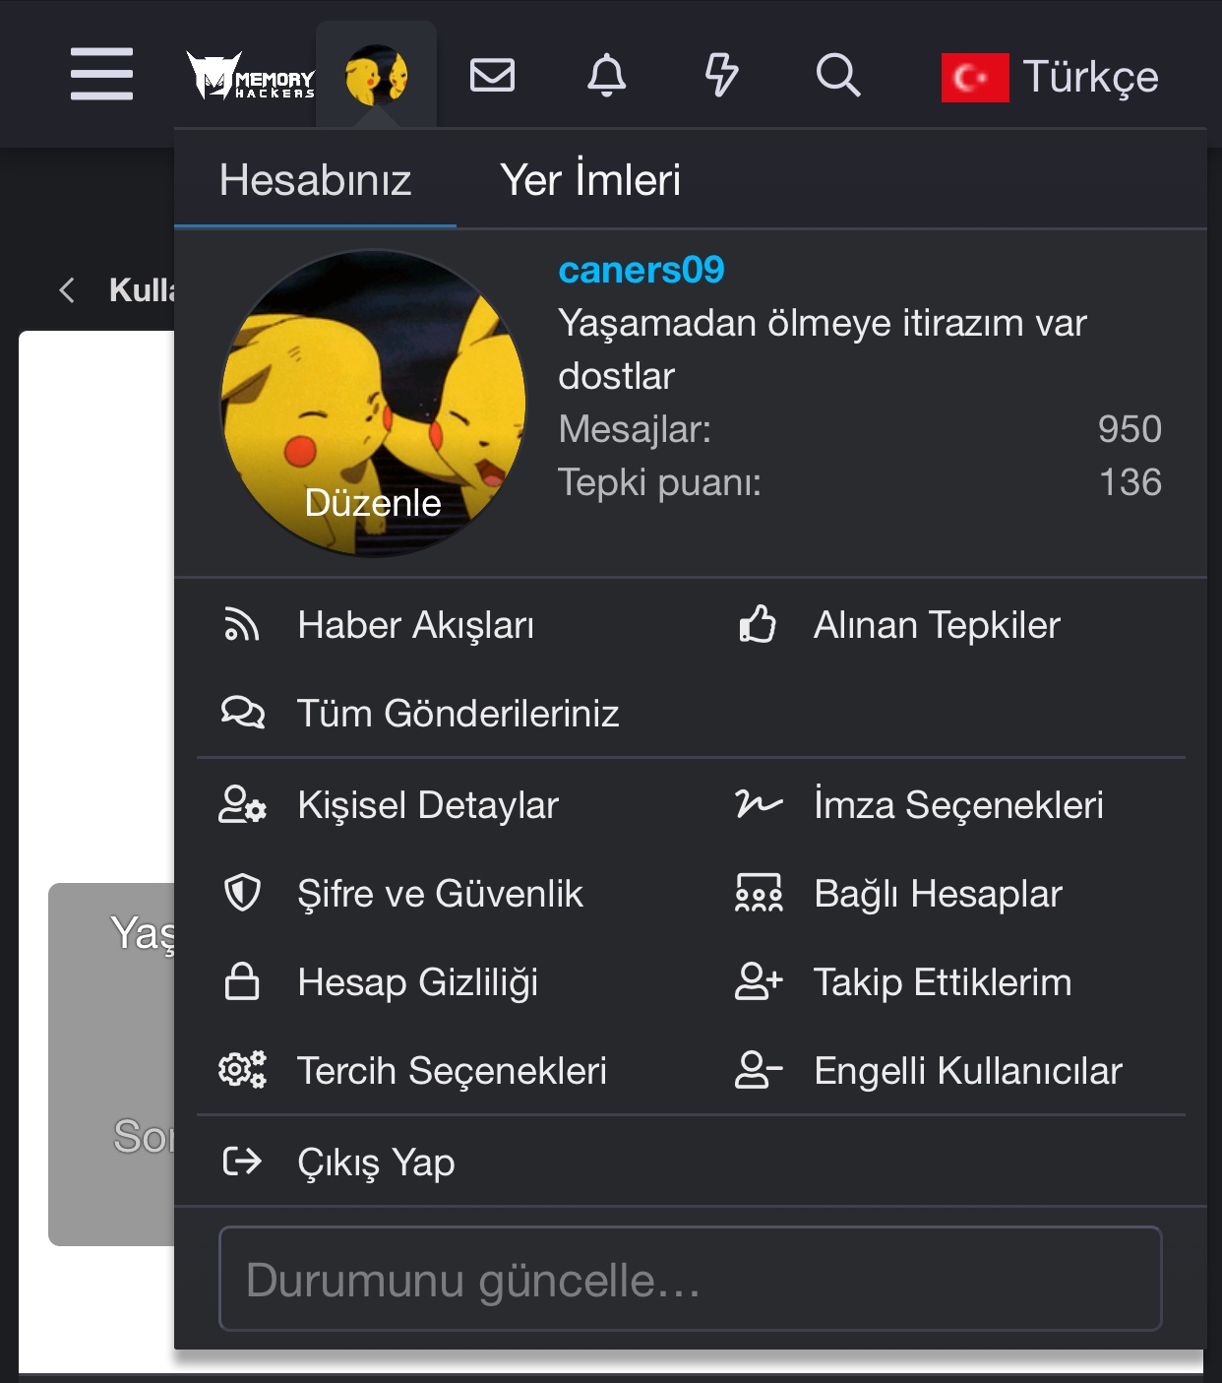Click the RSS feed icon beside Haber Akışları
1222x1383 pixels.
tap(242, 625)
